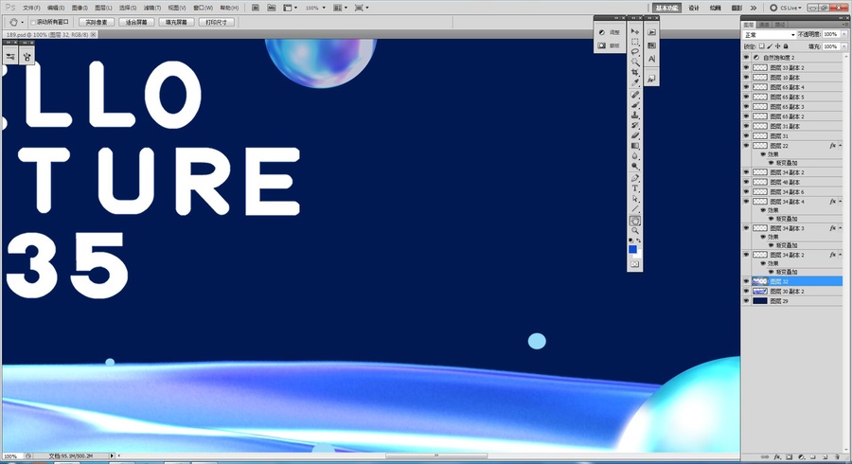Hide layer 图层 29
This screenshot has width=852, height=464.
tap(746, 301)
